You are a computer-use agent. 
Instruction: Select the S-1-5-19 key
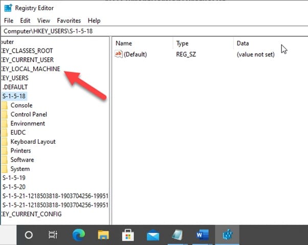pos(14,178)
